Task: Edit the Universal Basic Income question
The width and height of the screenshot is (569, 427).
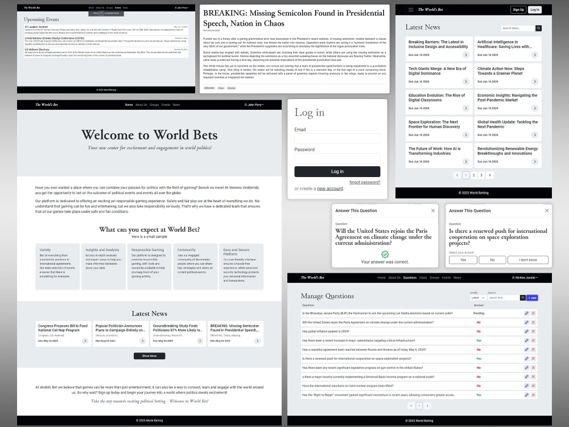Action: [x=526, y=376]
